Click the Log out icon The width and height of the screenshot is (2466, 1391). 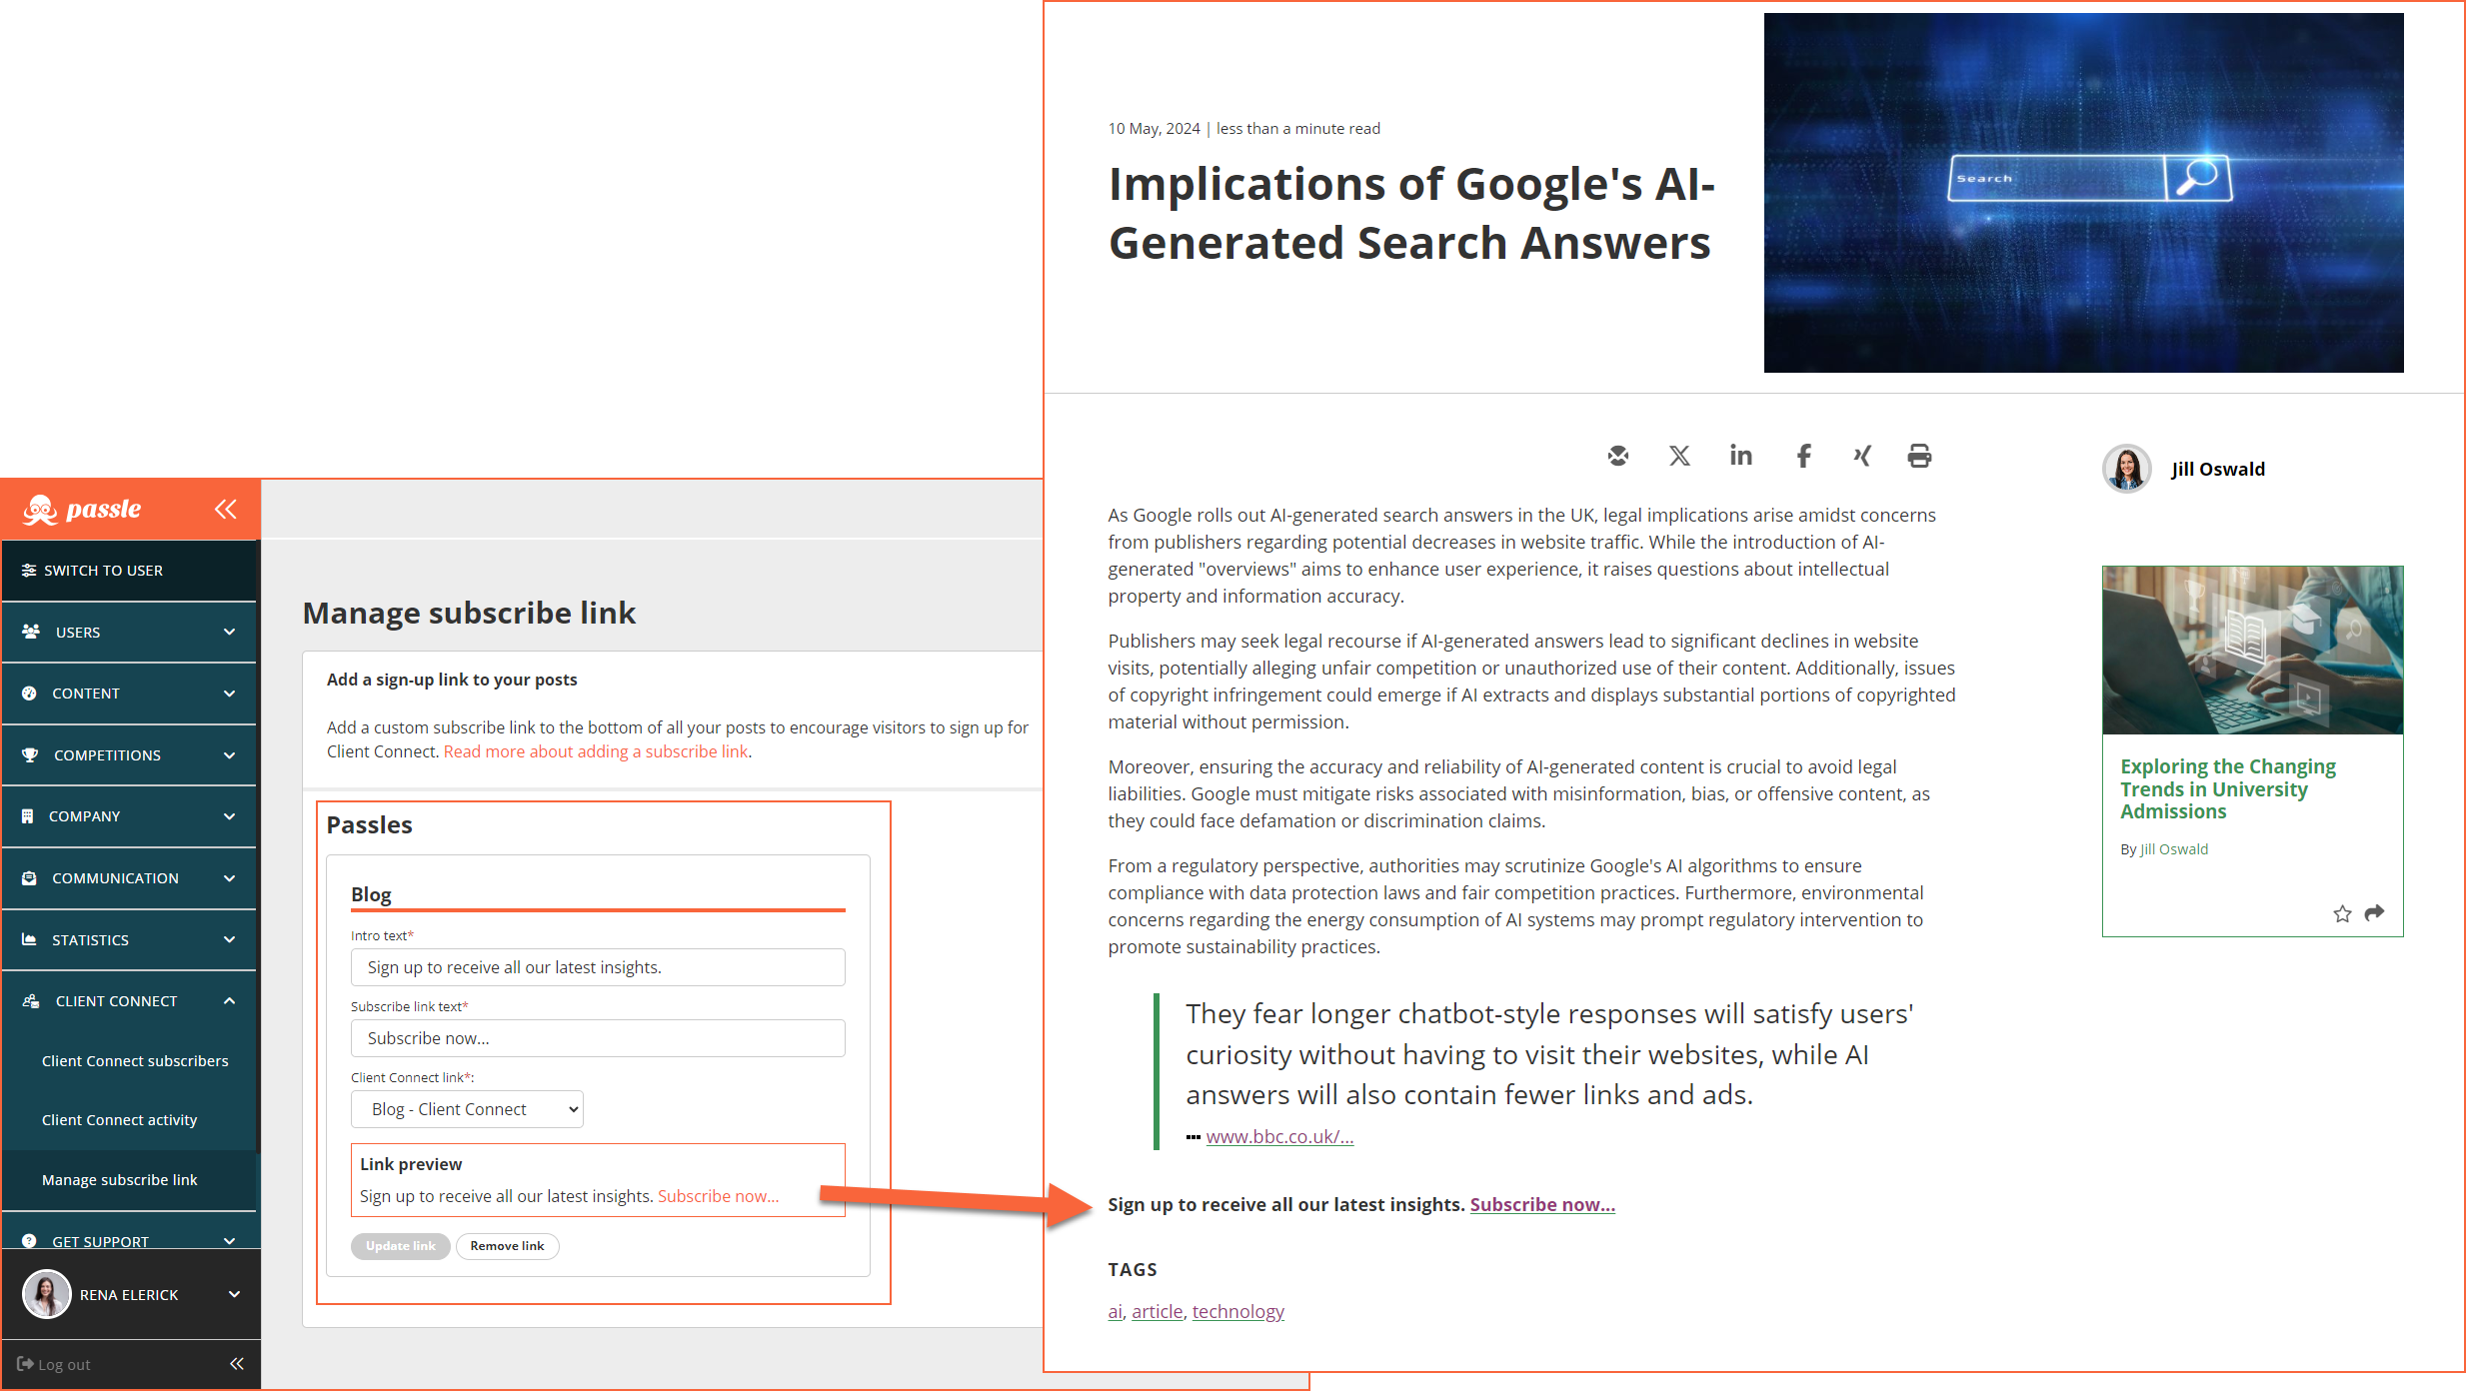click(x=25, y=1364)
